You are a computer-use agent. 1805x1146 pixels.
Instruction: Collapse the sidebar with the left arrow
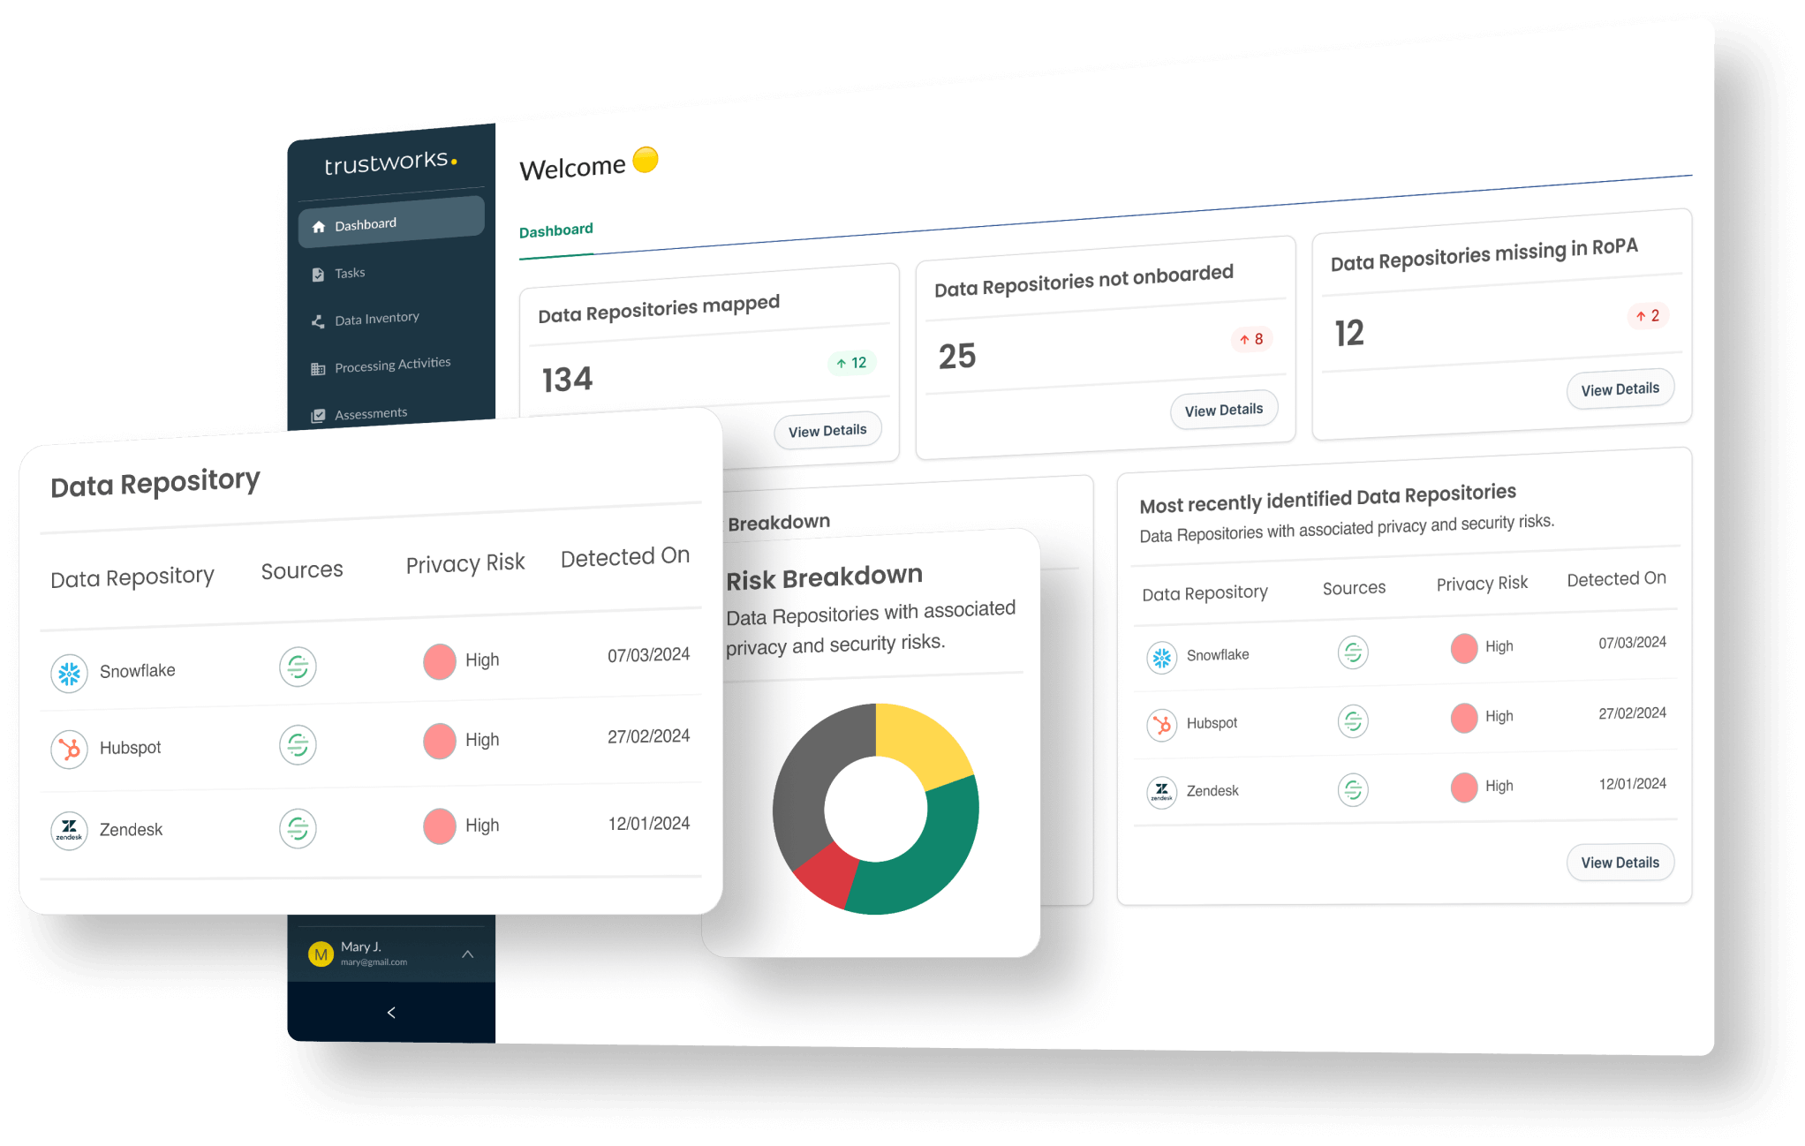(x=391, y=1013)
